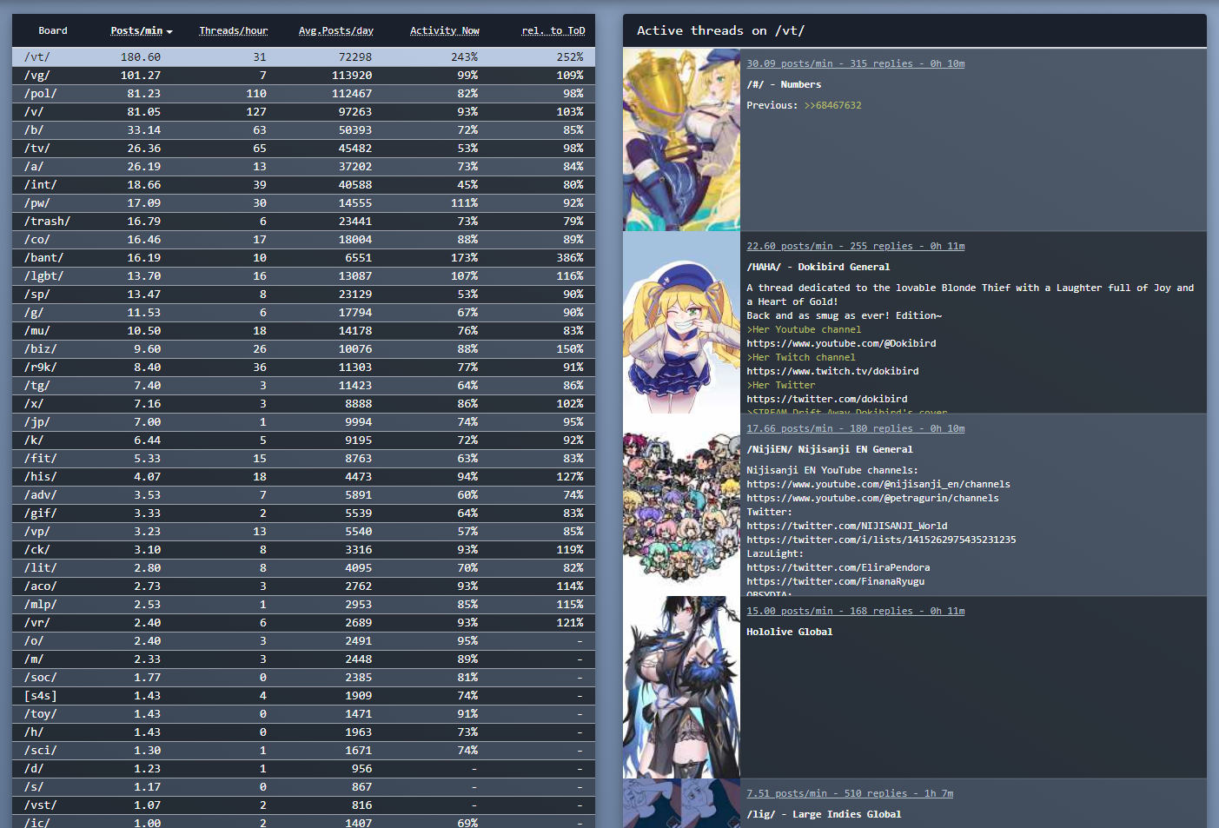Screen dimensions: 1219x828
Task: Open the Numbers thread trophy thumbnail
Action: point(681,140)
